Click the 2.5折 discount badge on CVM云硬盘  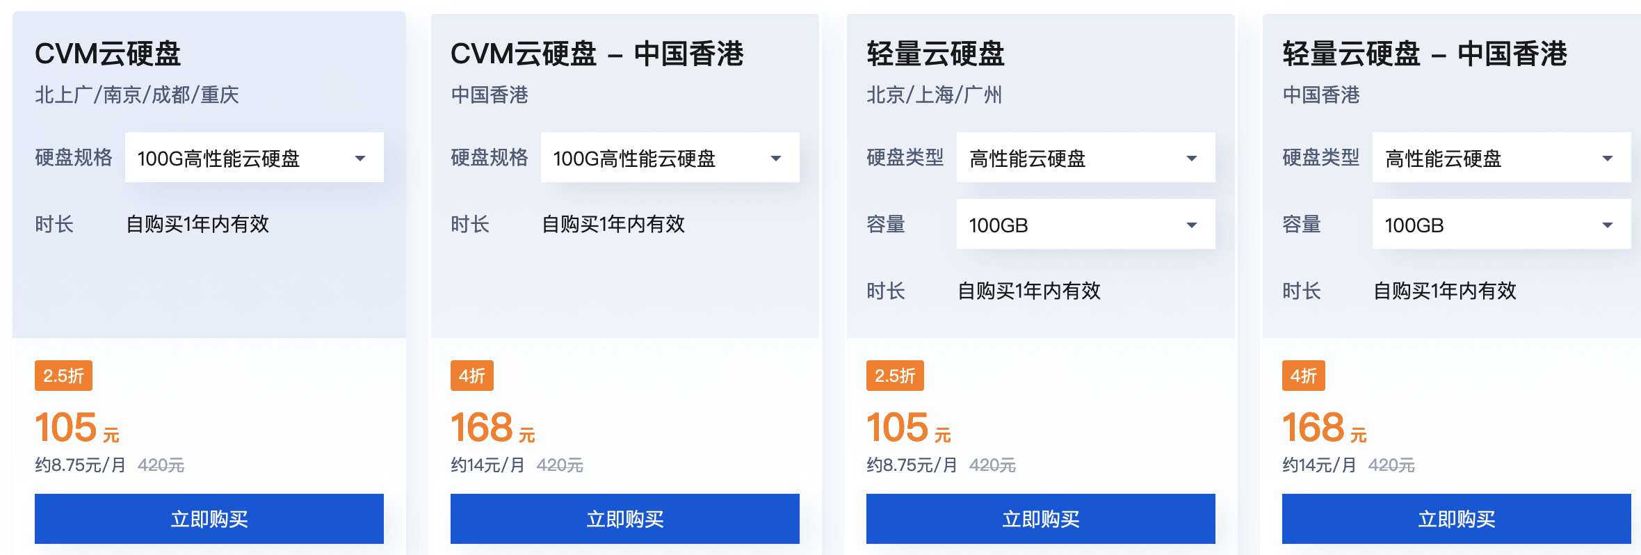[63, 375]
